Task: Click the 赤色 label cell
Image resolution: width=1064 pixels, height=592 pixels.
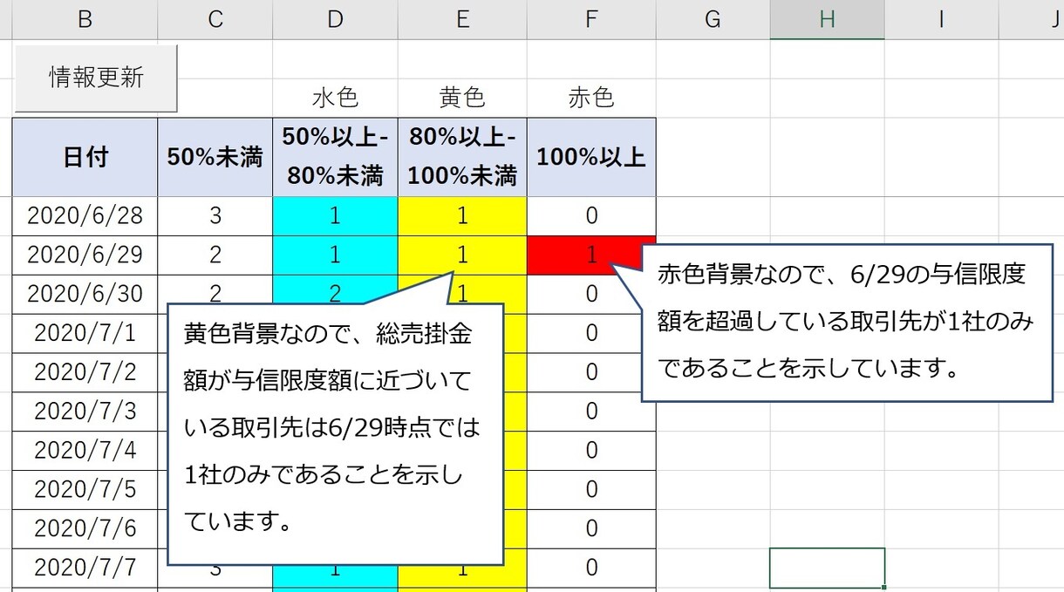Action: pos(591,98)
